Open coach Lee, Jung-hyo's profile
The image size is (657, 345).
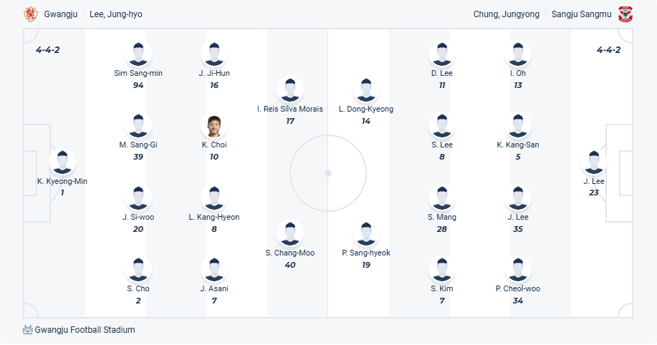click(x=116, y=14)
